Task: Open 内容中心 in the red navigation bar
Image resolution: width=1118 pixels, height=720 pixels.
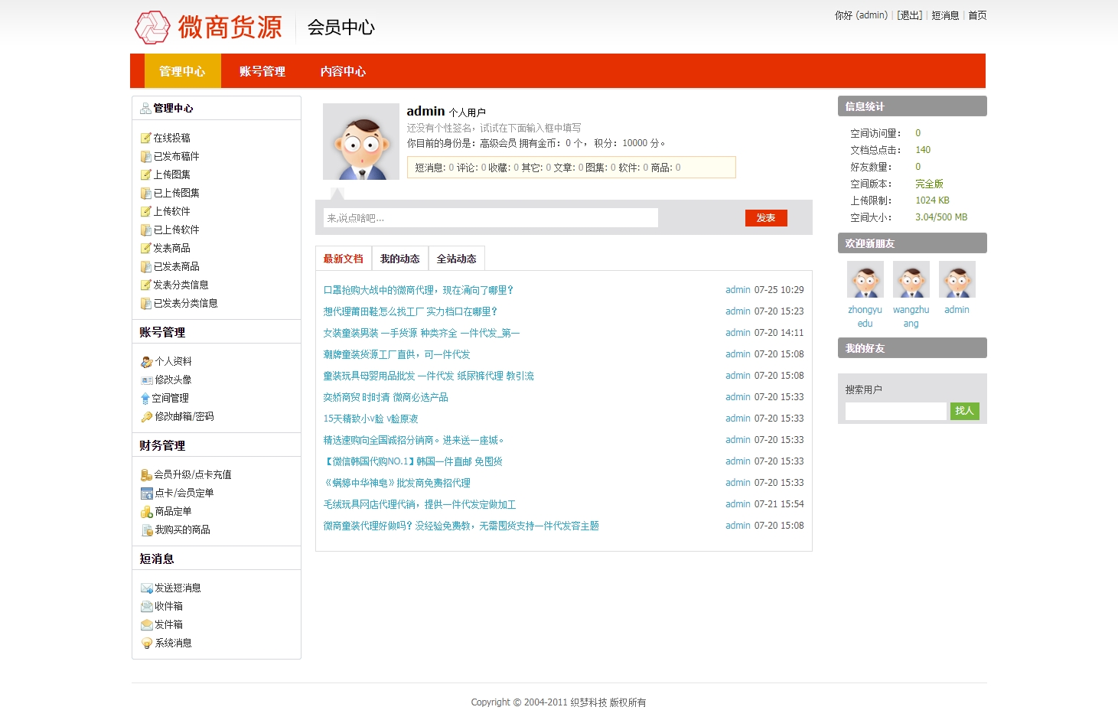Action: [x=343, y=71]
